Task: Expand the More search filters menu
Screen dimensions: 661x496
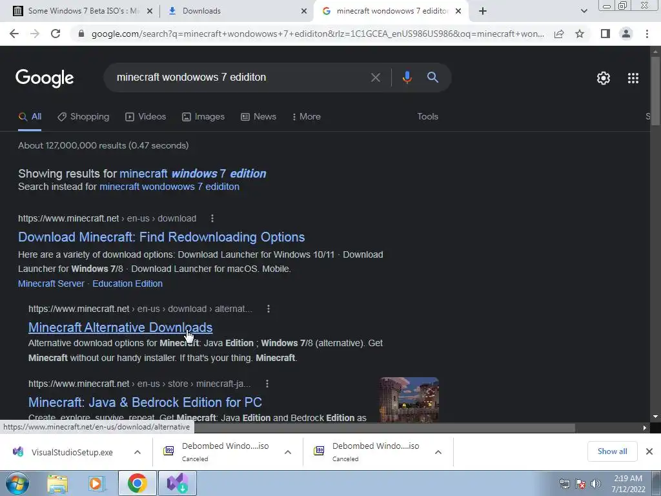Action: pyautogui.click(x=307, y=117)
